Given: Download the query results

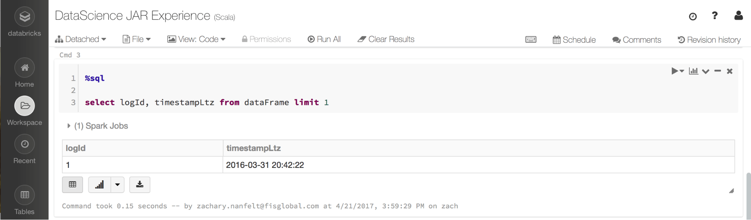Looking at the screenshot, I should click(x=140, y=185).
